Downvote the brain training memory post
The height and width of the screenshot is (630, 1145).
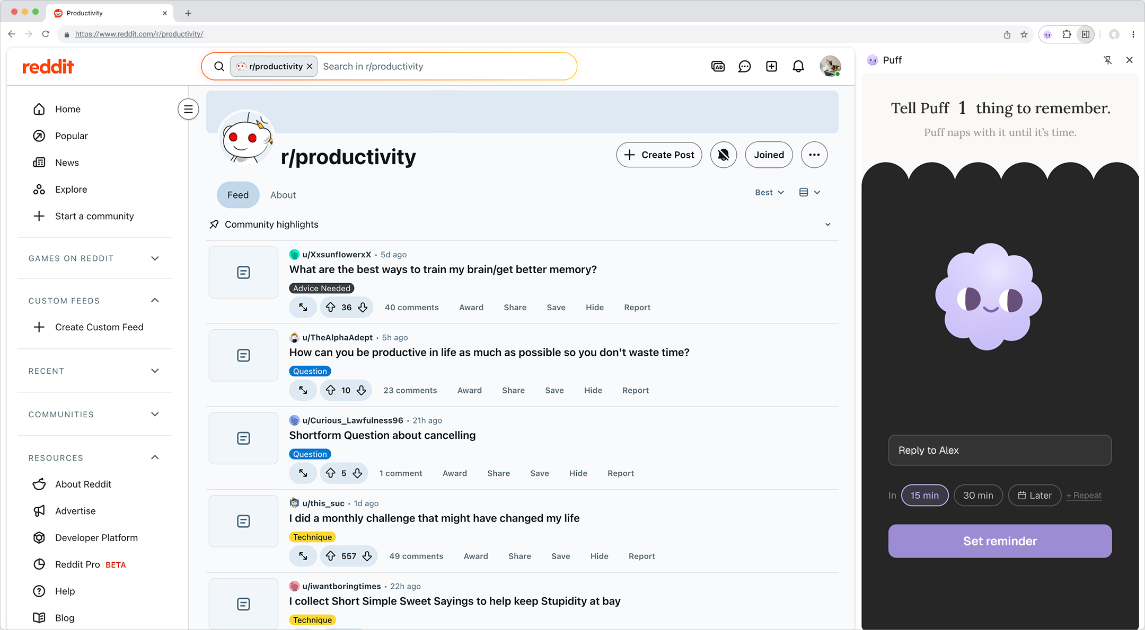tap(363, 307)
